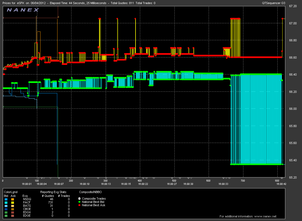Click the 16:00:33 time axis label
This screenshot has height=221, width=302.
point(223,184)
